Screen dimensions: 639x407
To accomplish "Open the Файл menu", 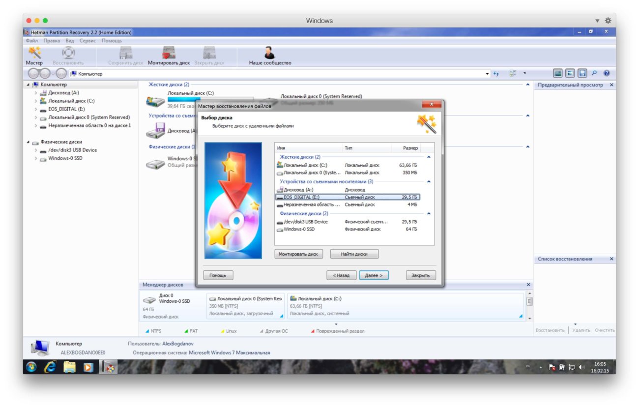I will 32,40.
